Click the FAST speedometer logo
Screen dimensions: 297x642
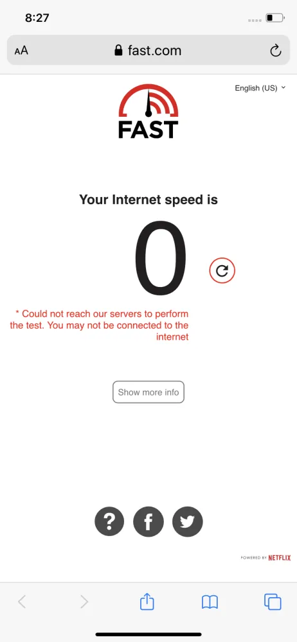click(148, 111)
